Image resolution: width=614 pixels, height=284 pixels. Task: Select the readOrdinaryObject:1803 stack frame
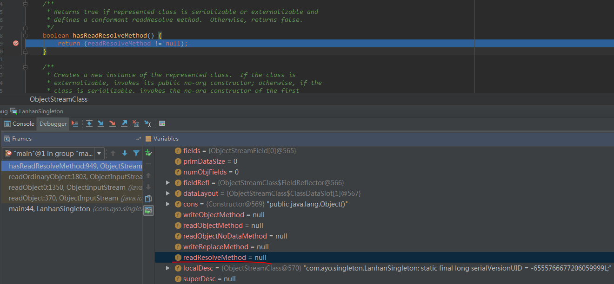point(75,177)
